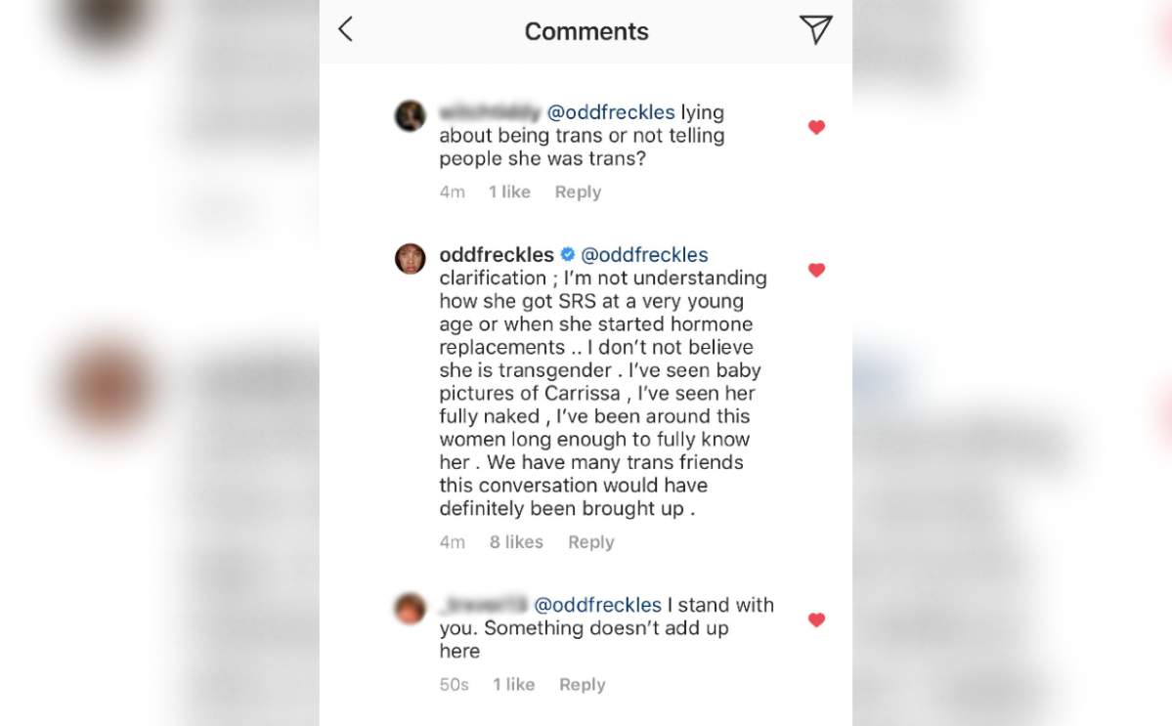1172x726 pixels.
Task: Tap the verified badge next to oddfreckles
Action: click(566, 254)
